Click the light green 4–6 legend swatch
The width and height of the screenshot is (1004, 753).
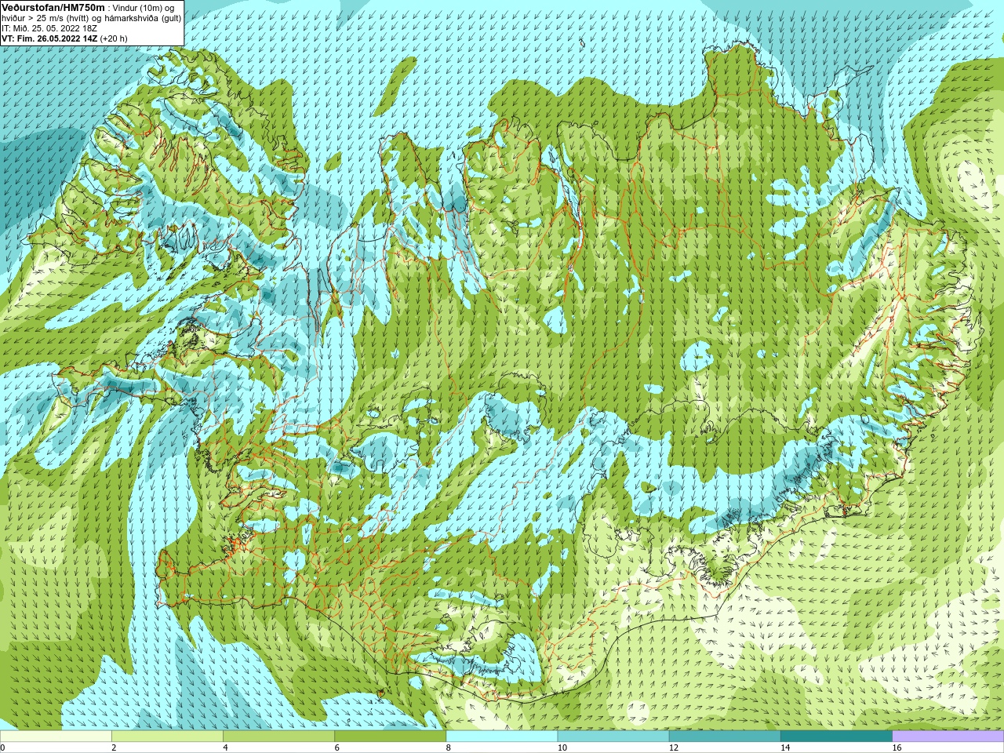278,737
